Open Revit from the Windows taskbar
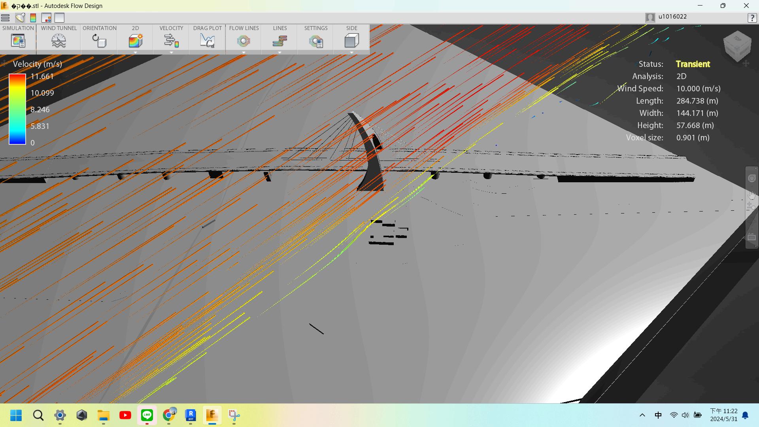Image resolution: width=759 pixels, height=427 pixels. tap(191, 415)
